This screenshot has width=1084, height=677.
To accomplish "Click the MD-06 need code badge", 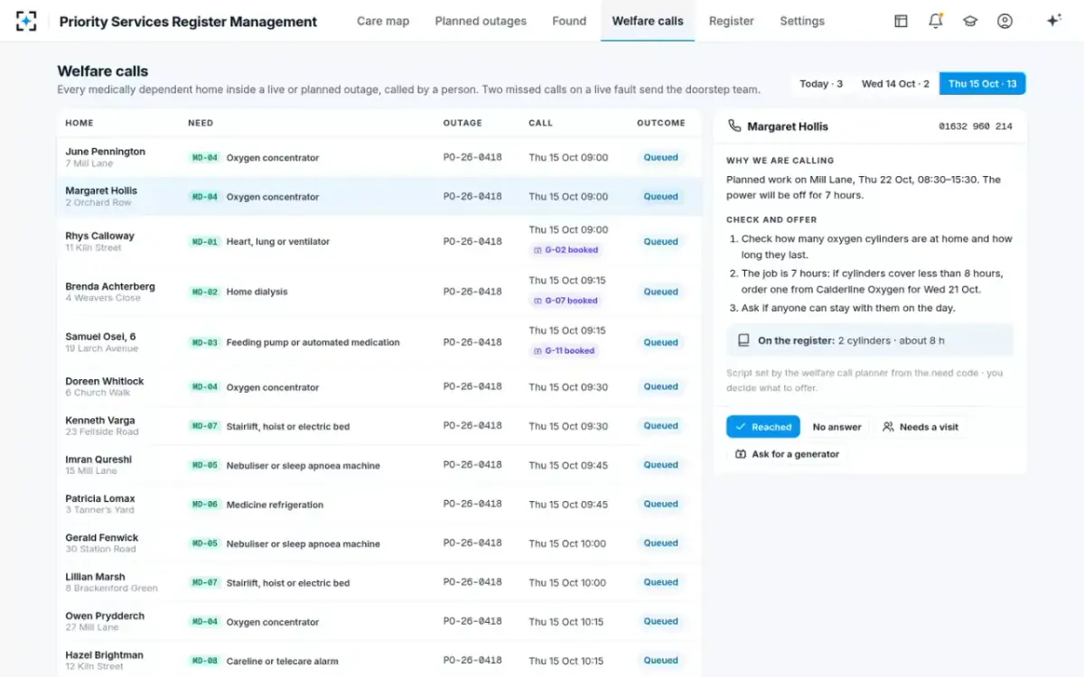I will [205, 505].
